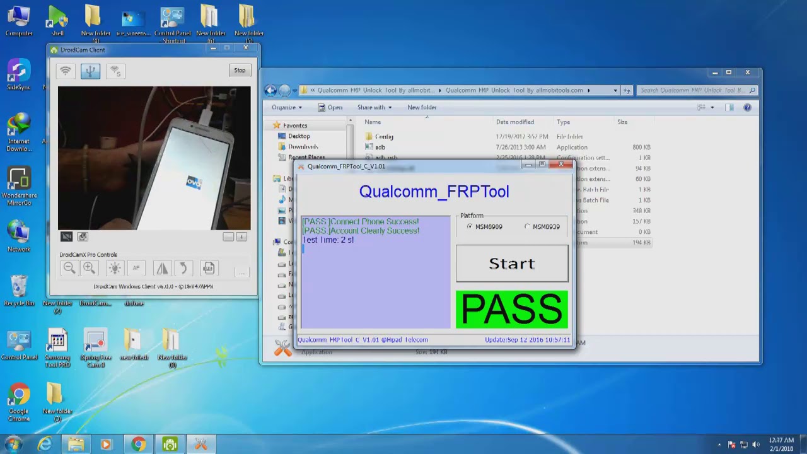Viewport: 807px width, 454px height.
Task: Click the Start button in Qualcomm FRPTool
Action: [512, 263]
